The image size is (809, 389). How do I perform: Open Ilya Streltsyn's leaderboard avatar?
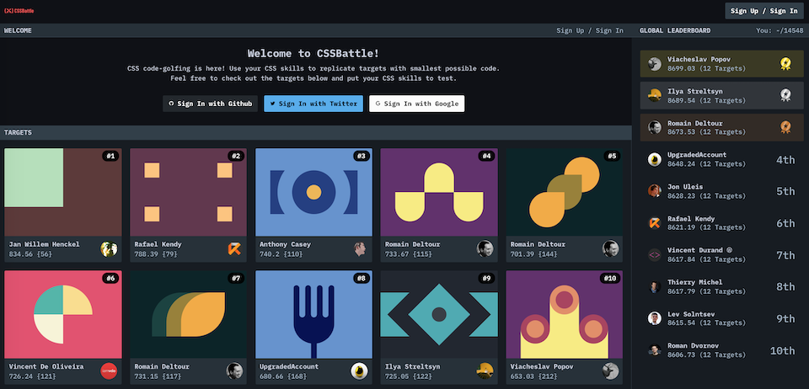[x=655, y=95]
